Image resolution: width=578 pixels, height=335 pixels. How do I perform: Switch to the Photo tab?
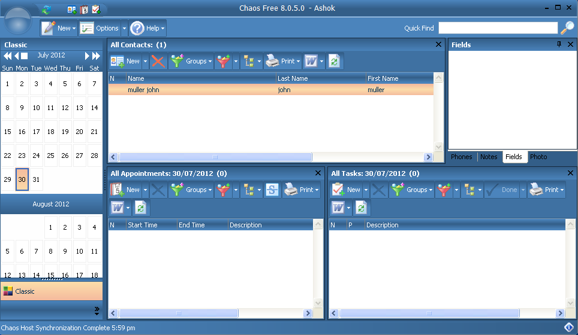point(538,157)
